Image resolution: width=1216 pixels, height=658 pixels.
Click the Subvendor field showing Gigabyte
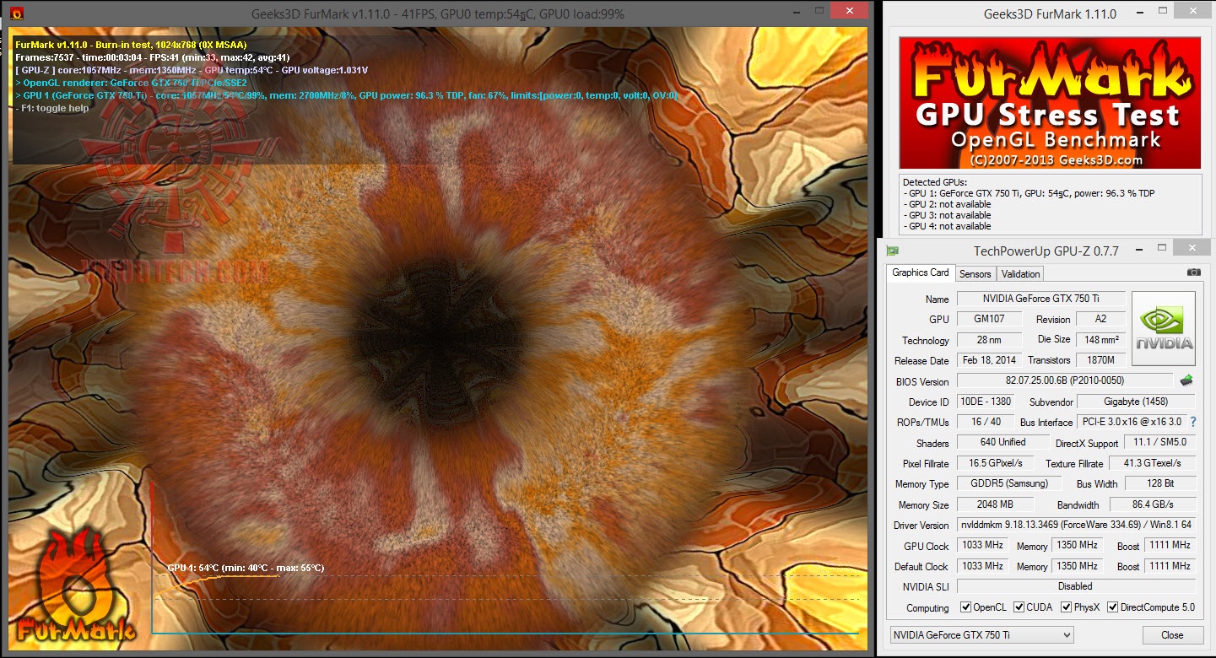1137,402
